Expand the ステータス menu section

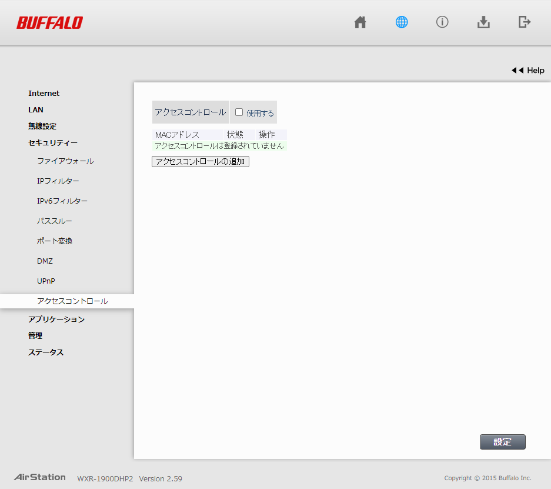(x=46, y=352)
